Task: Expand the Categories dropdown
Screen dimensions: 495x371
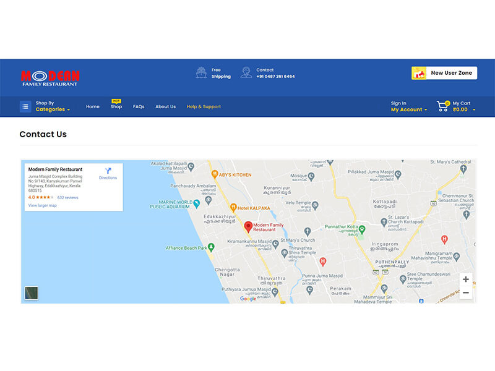Action: [x=53, y=109]
